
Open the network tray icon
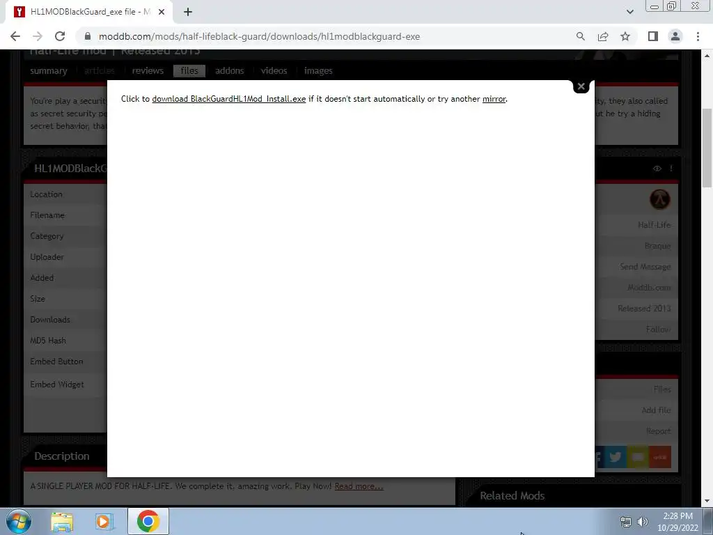click(626, 522)
